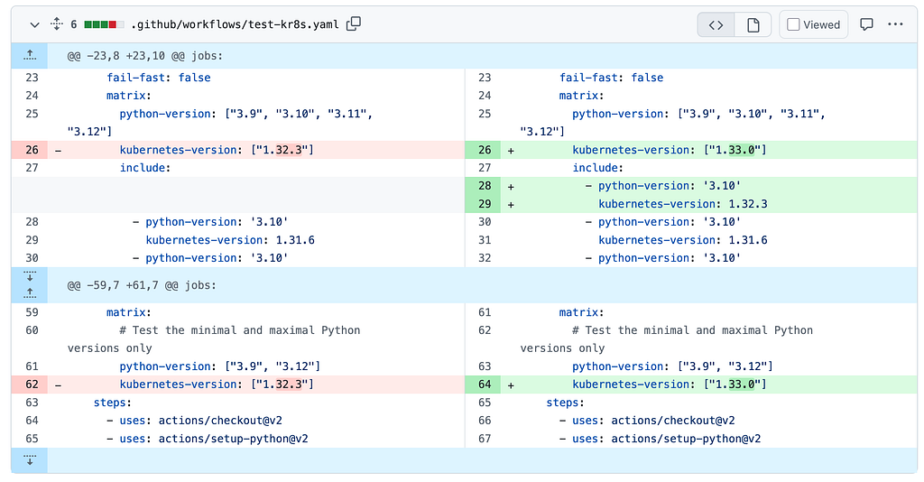
Task: Switch to source diff view
Action: [716, 24]
